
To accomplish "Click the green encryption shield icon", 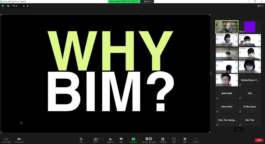I will 3,6.
